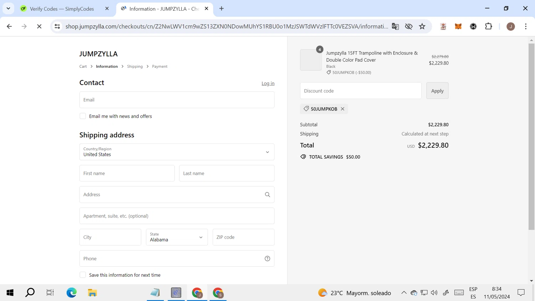Launch Microsoft Edge from taskbar
Viewport: 535px width, 301px height.
click(x=71, y=293)
